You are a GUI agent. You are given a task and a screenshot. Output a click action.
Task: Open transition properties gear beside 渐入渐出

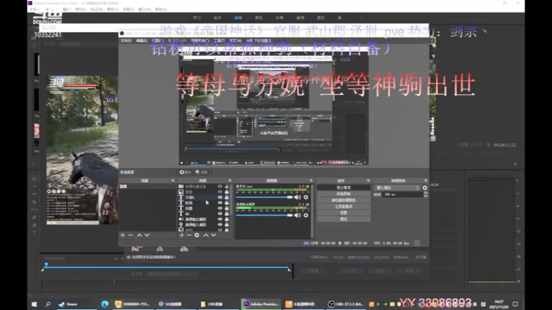click(x=425, y=187)
